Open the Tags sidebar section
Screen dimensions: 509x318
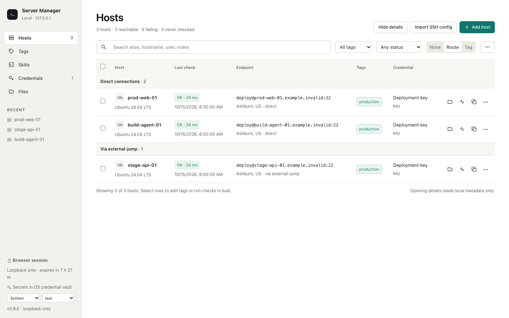point(41,51)
